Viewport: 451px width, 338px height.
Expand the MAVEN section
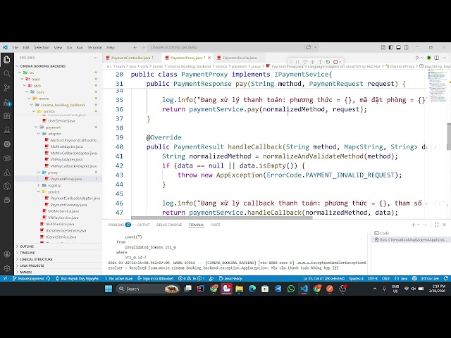(25, 272)
